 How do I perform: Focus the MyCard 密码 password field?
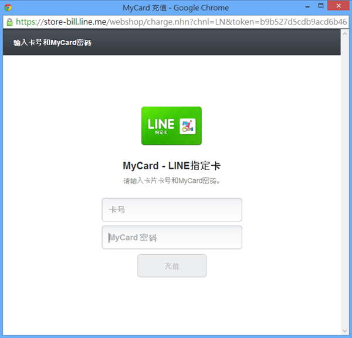coord(172,237)
